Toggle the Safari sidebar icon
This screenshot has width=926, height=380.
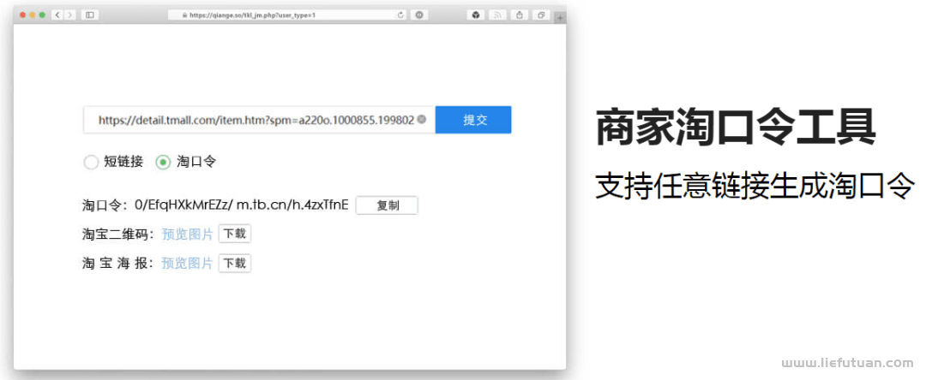pos(90,15)
